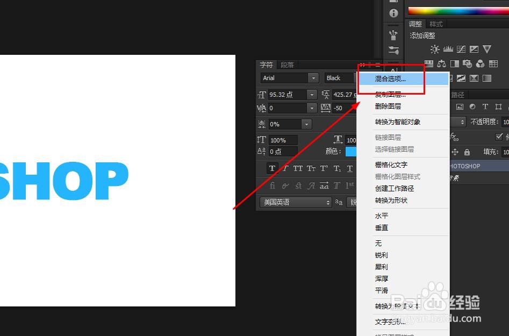
Task: Toggle Faux Bold text formatting
Action: click(x=273, y=168)
